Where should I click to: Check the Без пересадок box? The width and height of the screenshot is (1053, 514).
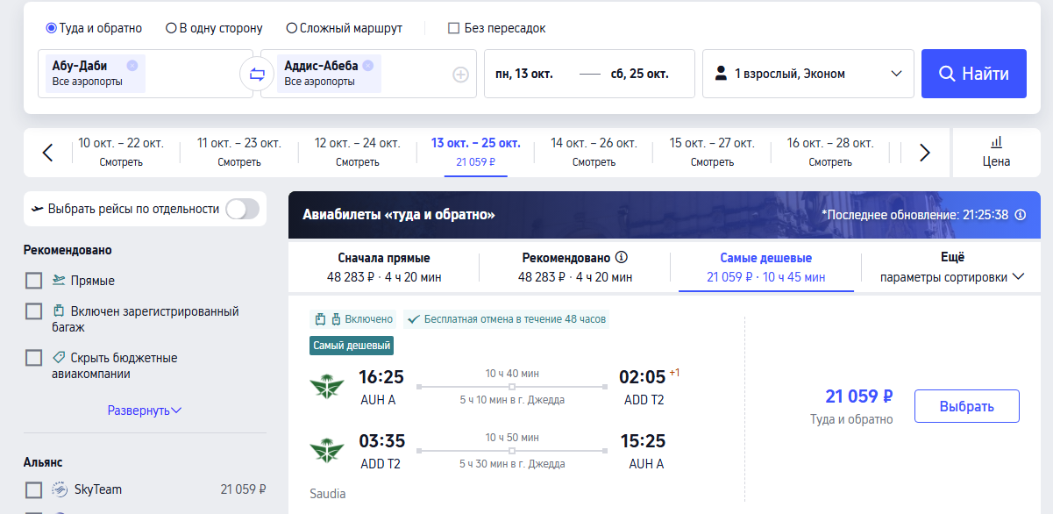[x=453, y=28]
